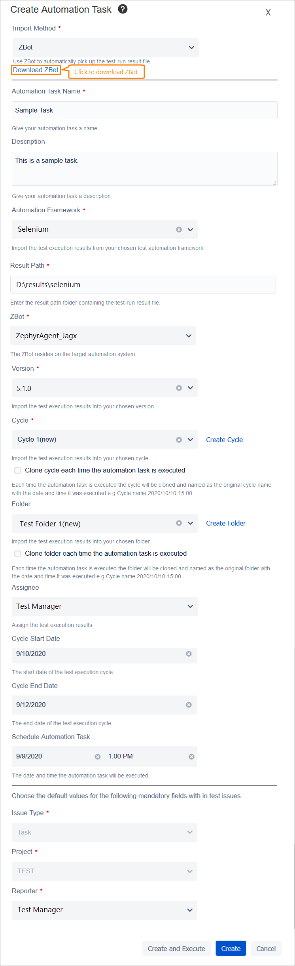
Task: Clear the Cycle Start Date 9/10/2020
Action: [x=189, y=654]
